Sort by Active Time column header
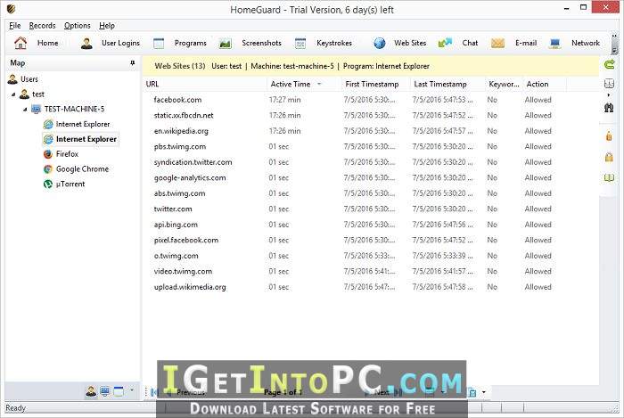Screen dimensions: 624x418 [x=304, y=84]
